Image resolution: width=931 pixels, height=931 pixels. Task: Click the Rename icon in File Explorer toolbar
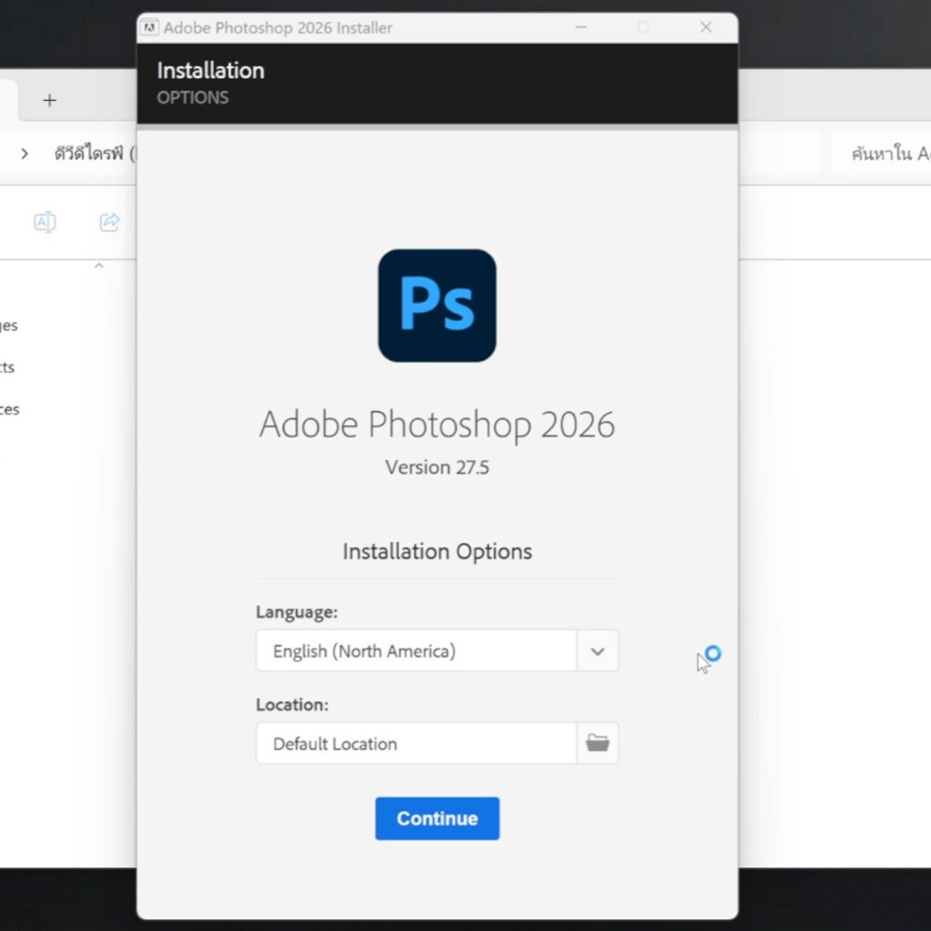[x=45, y=222]
